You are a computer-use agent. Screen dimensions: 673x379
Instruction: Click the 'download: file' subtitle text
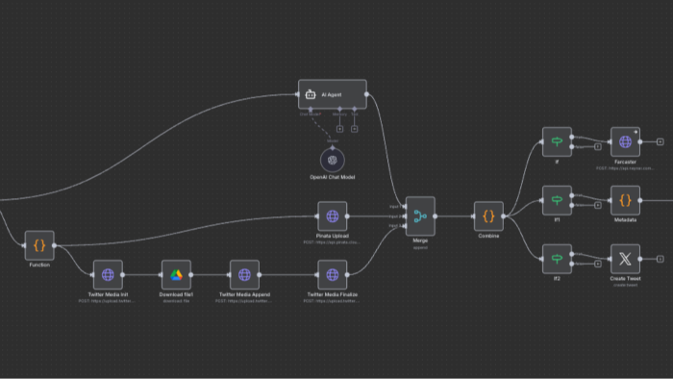pyautogui.click(x=176, y=301)
